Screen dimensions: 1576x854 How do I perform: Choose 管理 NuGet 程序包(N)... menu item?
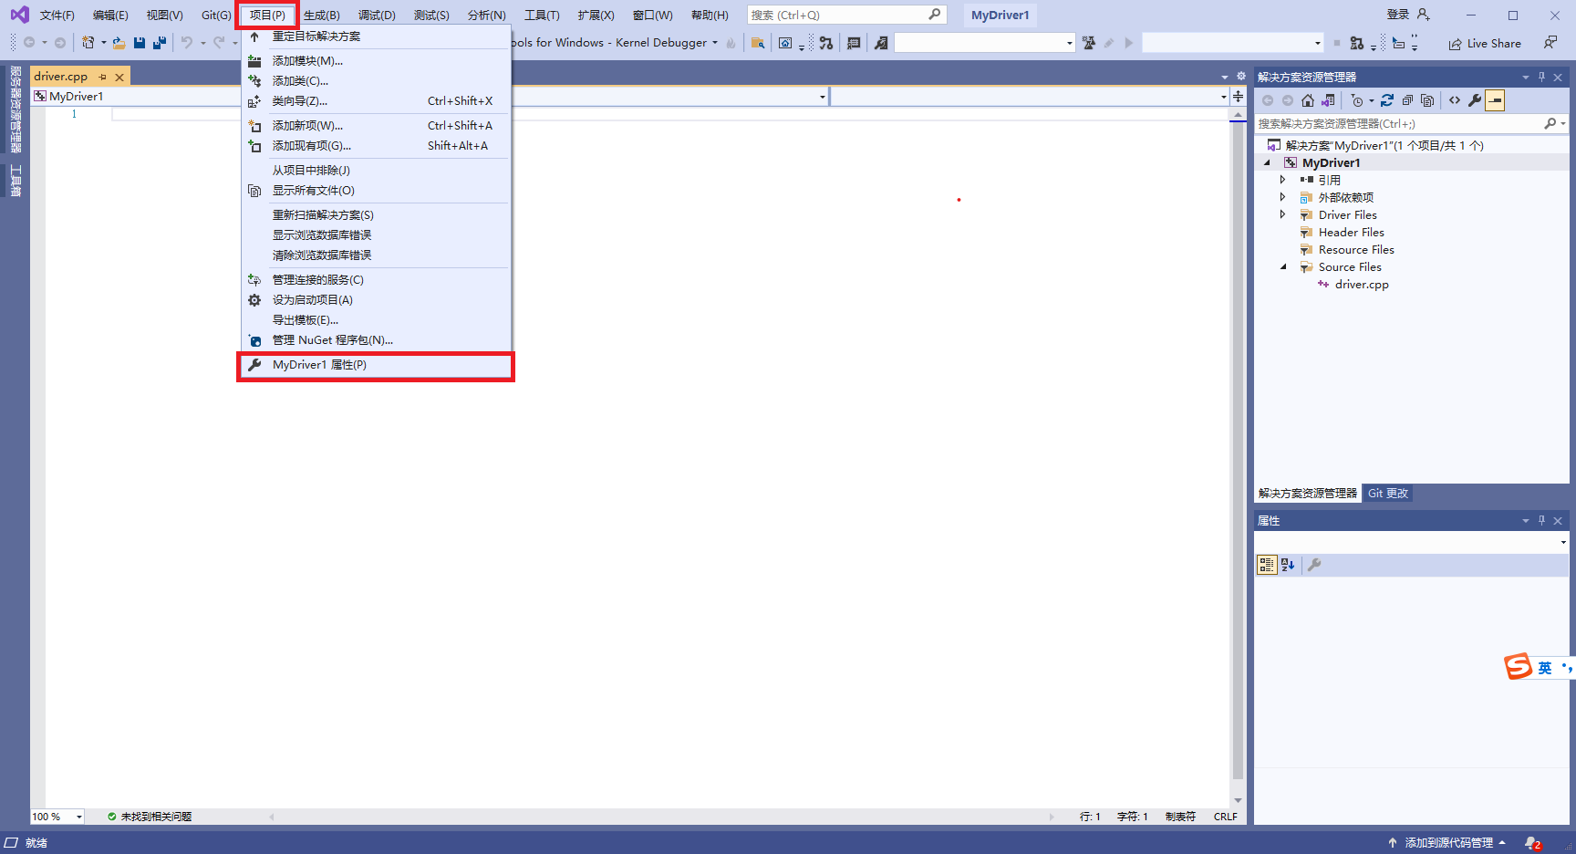[376, 340]
